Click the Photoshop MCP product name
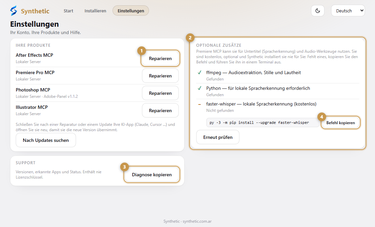Screen dimensions: 375x227 [x=33, y=90]
